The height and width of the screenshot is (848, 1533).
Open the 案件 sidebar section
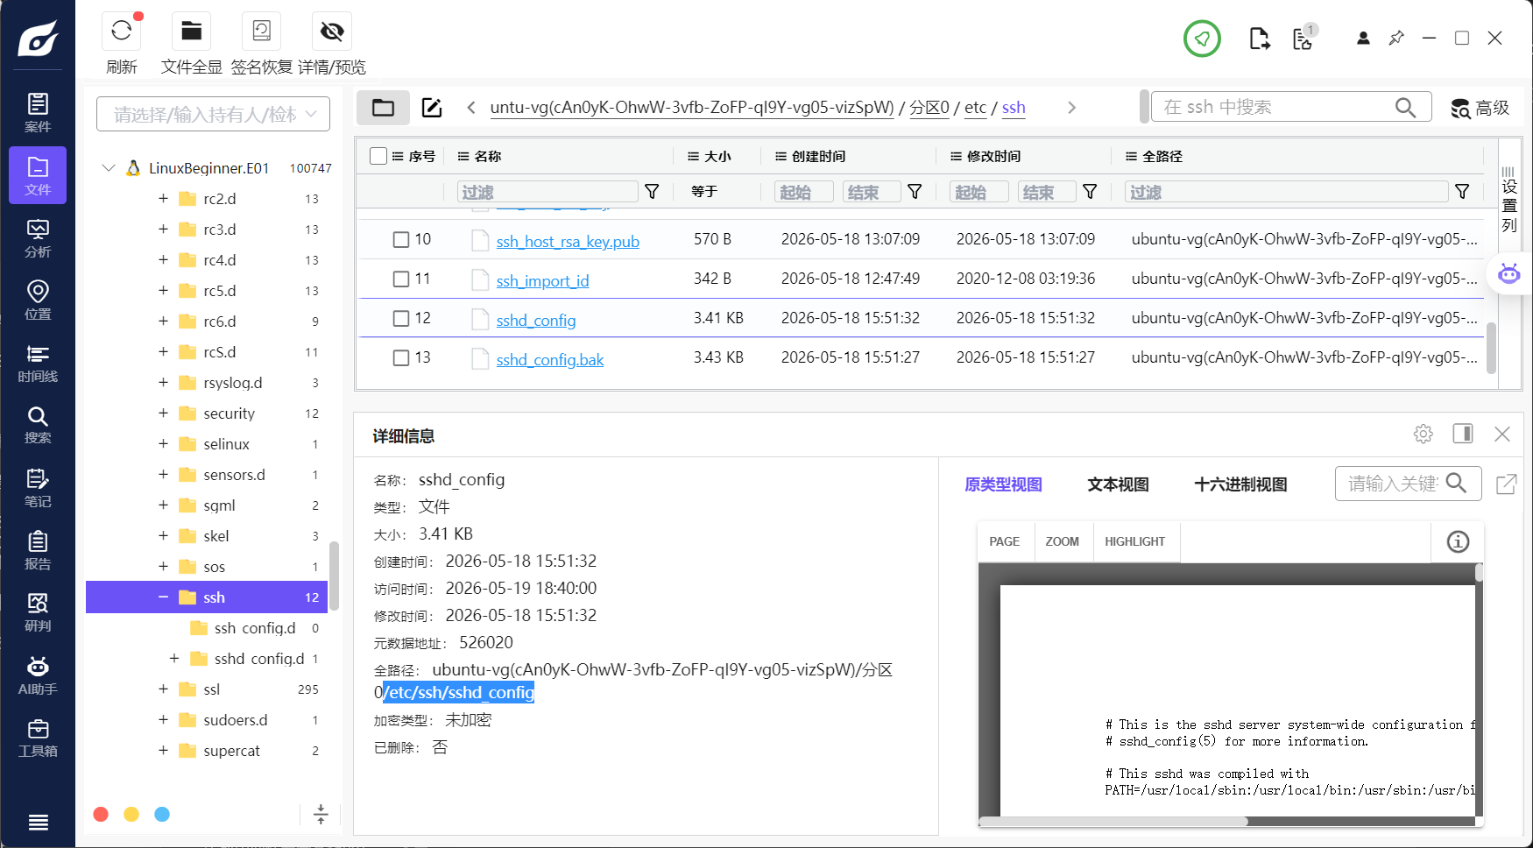coord(38,112)
